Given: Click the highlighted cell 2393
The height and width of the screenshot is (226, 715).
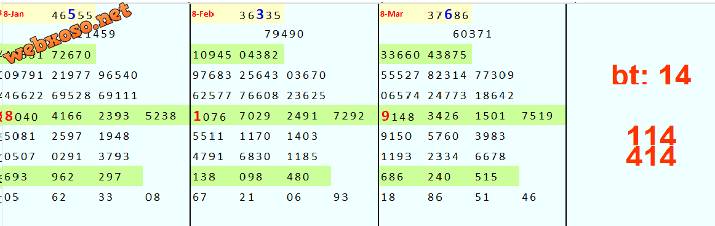Looking at the screenshot, I should (114, 116).
